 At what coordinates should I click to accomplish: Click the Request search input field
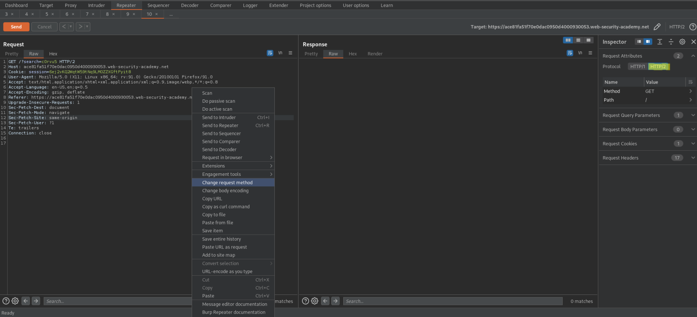(117, 301)
